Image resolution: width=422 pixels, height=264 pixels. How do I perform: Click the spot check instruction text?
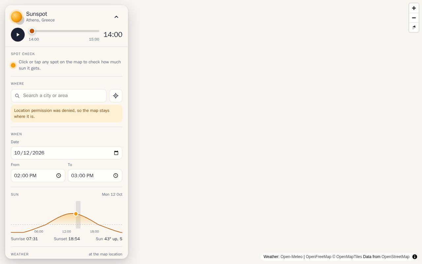(x=70, y=65)
